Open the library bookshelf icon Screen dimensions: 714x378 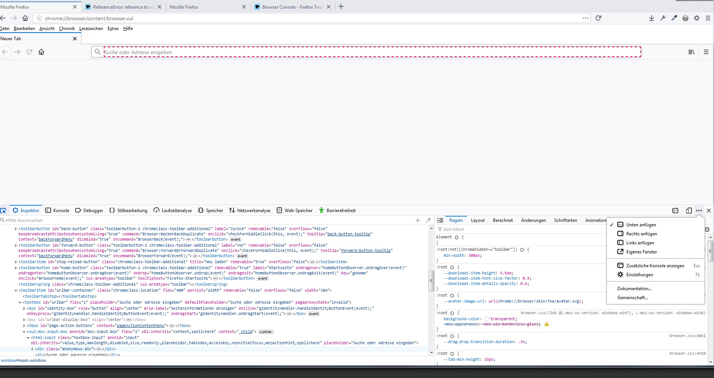[691, 52]
